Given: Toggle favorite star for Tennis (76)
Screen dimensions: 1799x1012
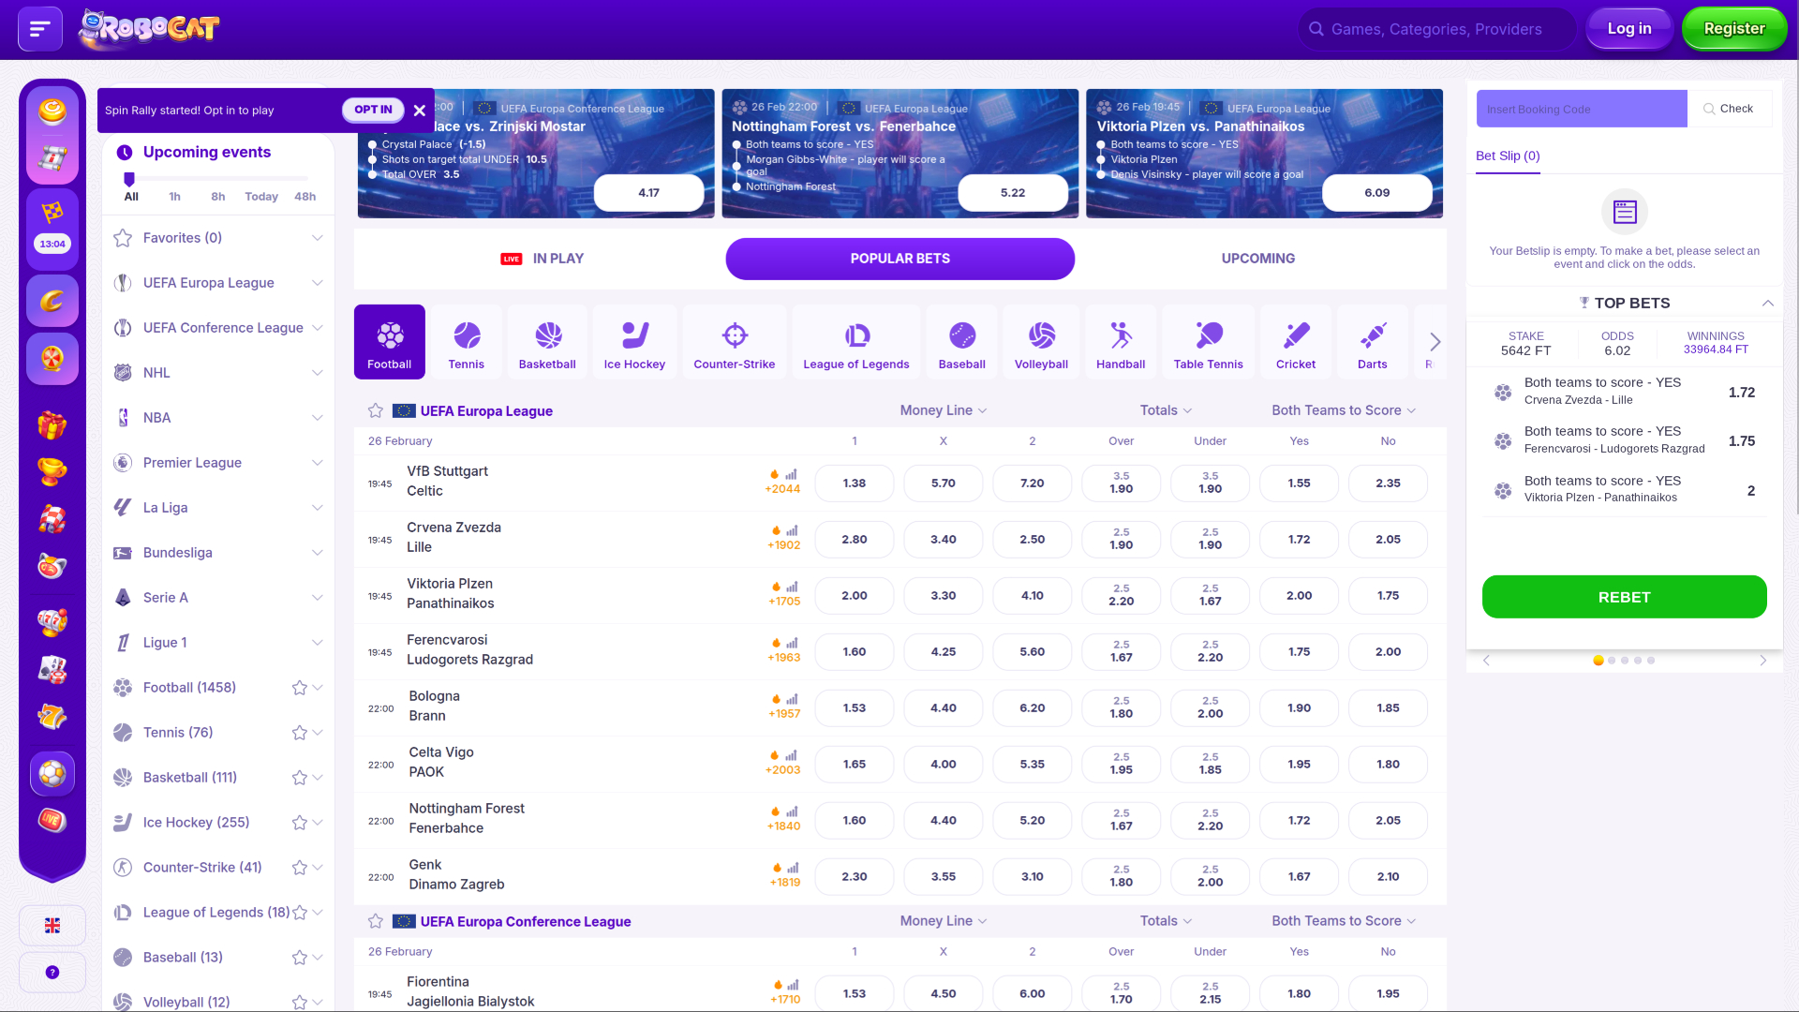Looking at the screenshot, I should click(x=300, y=733).
